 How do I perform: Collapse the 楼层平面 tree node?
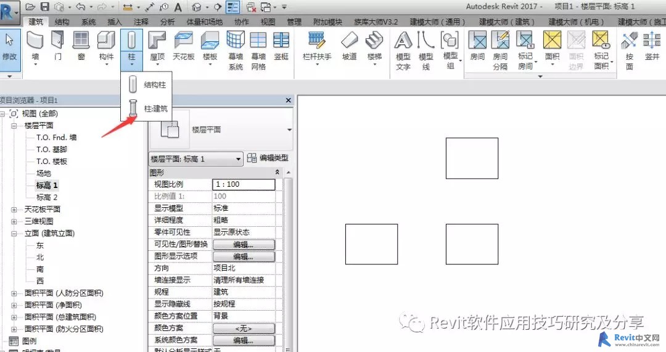tap(14, 126)
